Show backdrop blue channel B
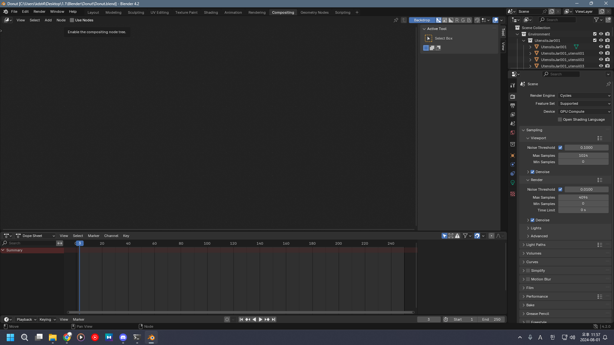Screen dimensions: 614x345 (x=469, y=20)
